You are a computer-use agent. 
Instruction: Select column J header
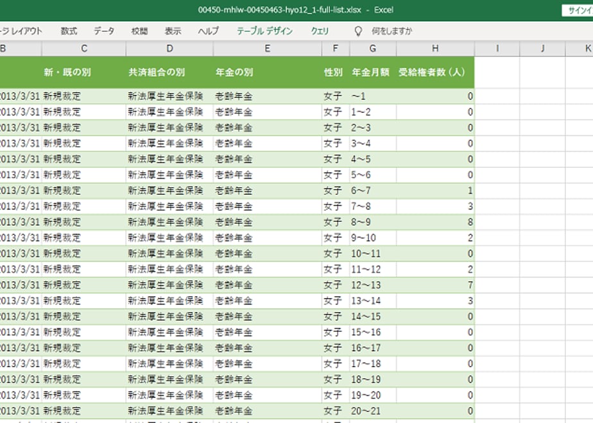coord(542,48)
